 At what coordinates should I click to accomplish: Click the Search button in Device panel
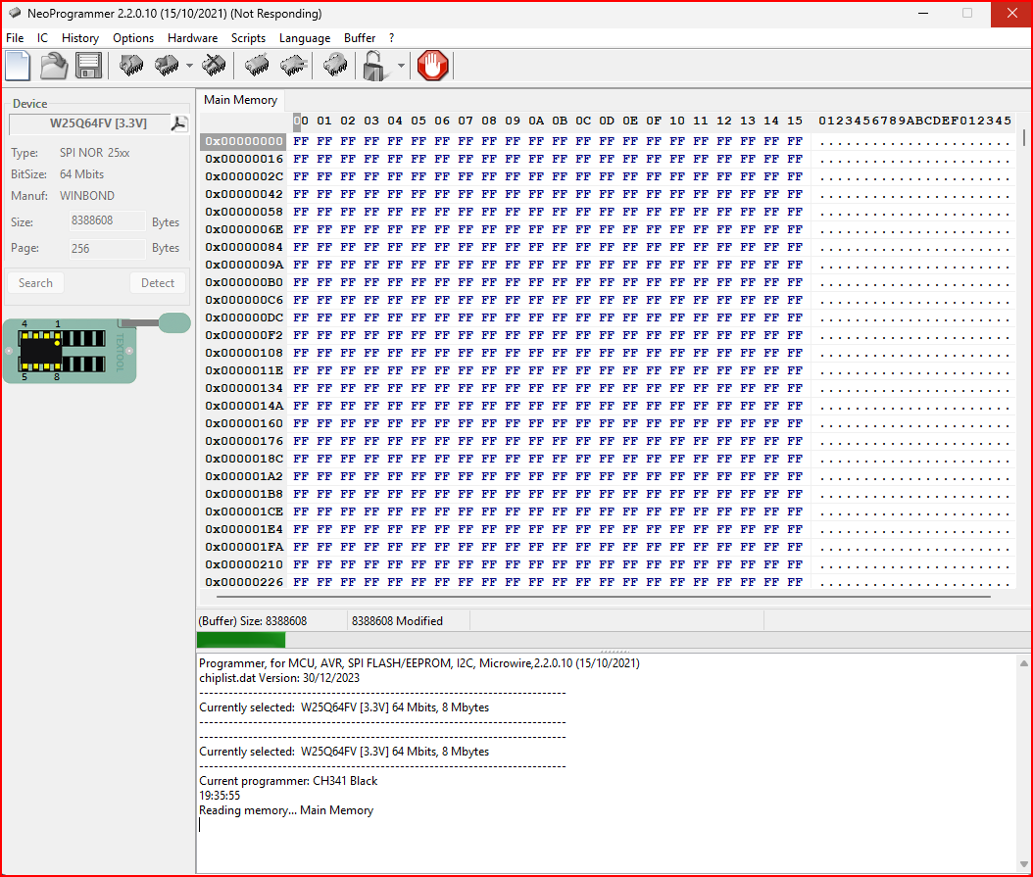coord(35,283)
